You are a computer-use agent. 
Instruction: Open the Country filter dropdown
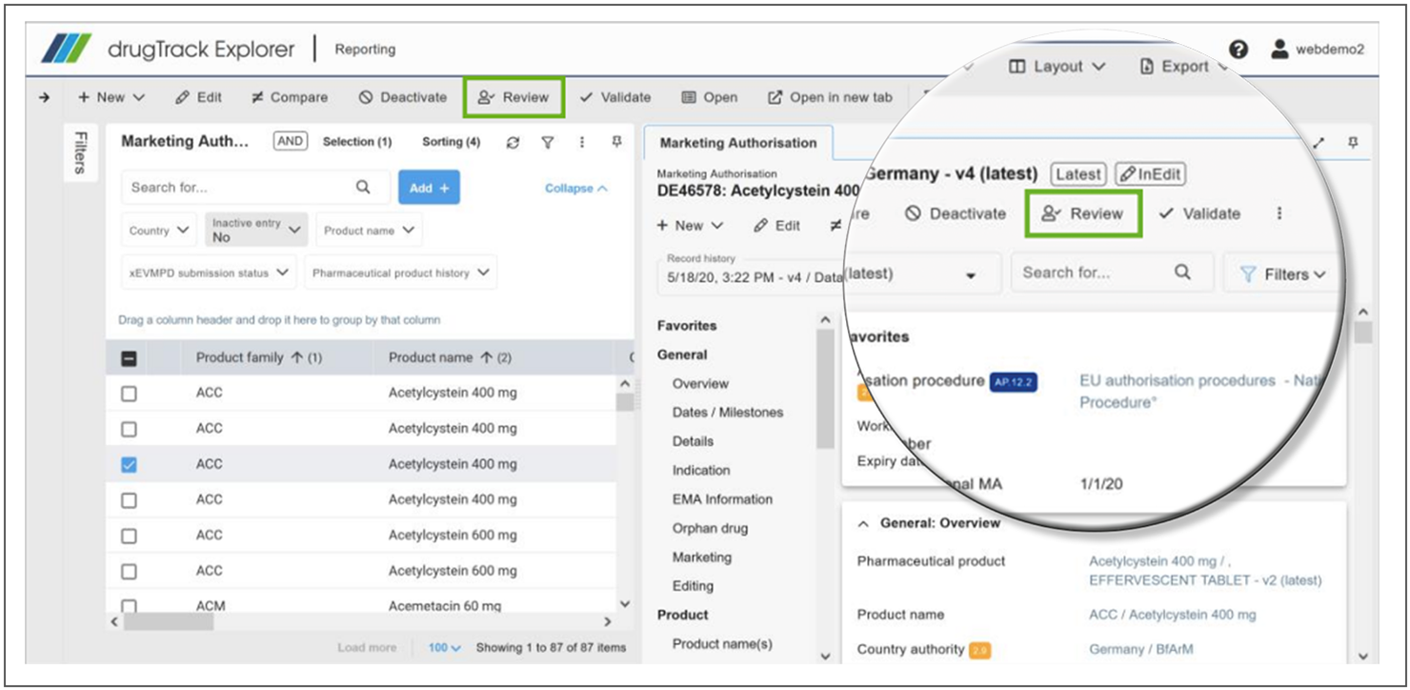pyautogui.click(x=159, y=231)
